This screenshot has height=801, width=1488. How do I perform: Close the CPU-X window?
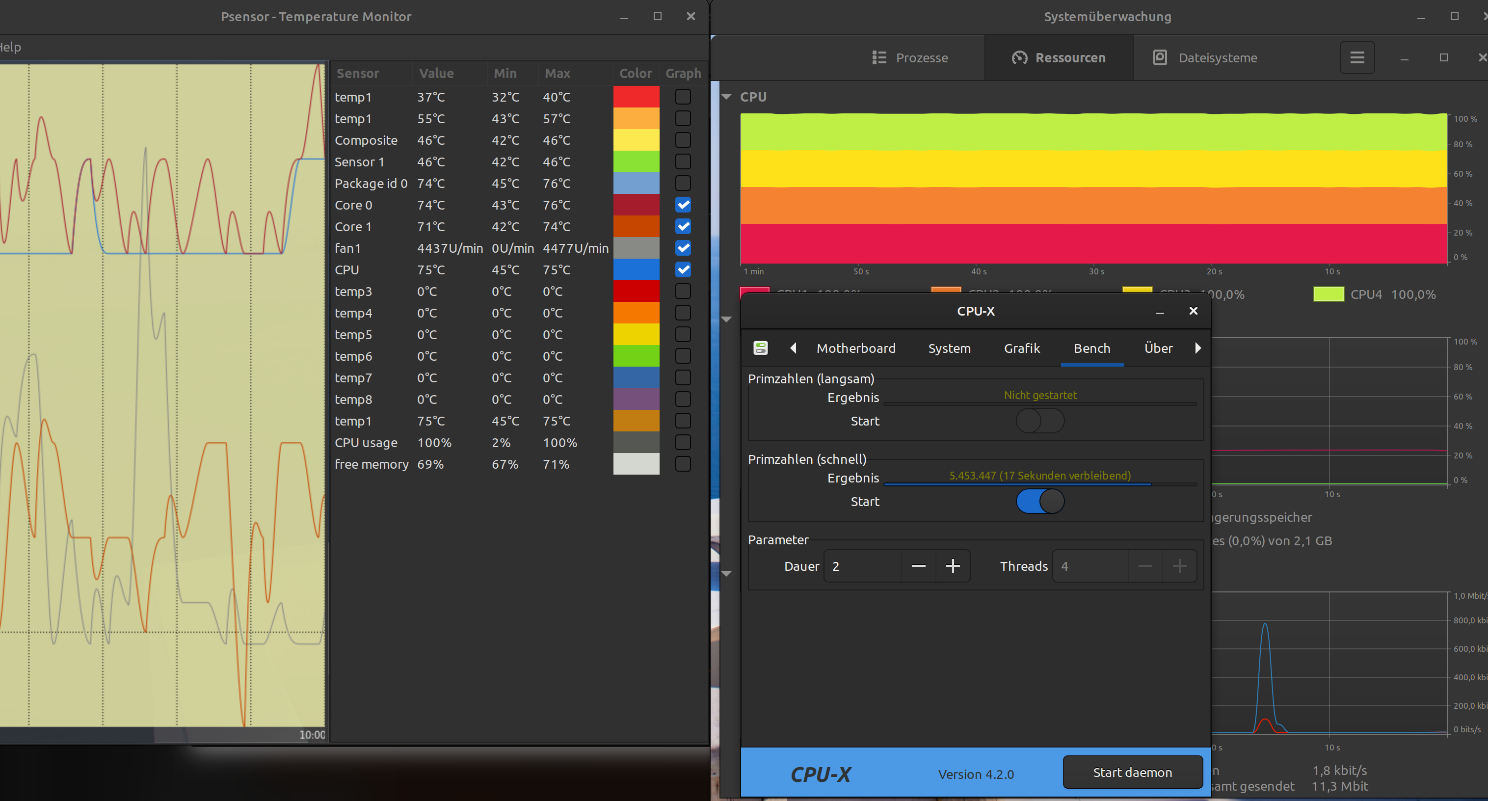[x=1193, y=311]
